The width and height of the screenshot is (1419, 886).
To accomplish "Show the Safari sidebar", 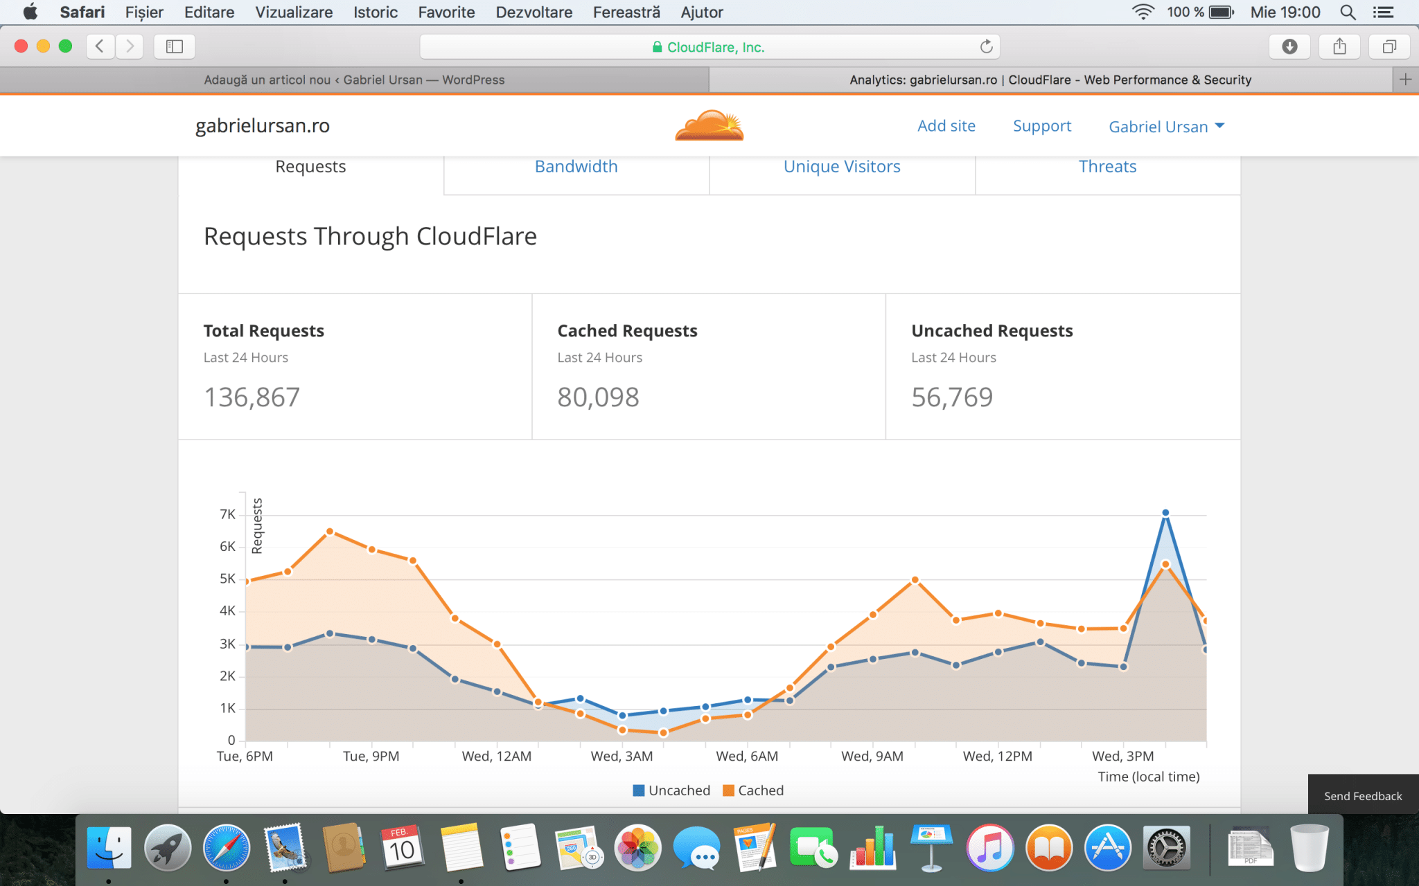I will [x=174, y=46].
